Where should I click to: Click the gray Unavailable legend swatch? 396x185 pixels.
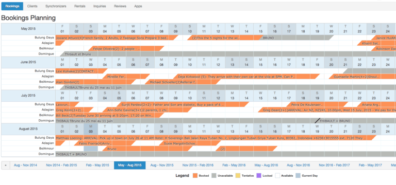213,176
